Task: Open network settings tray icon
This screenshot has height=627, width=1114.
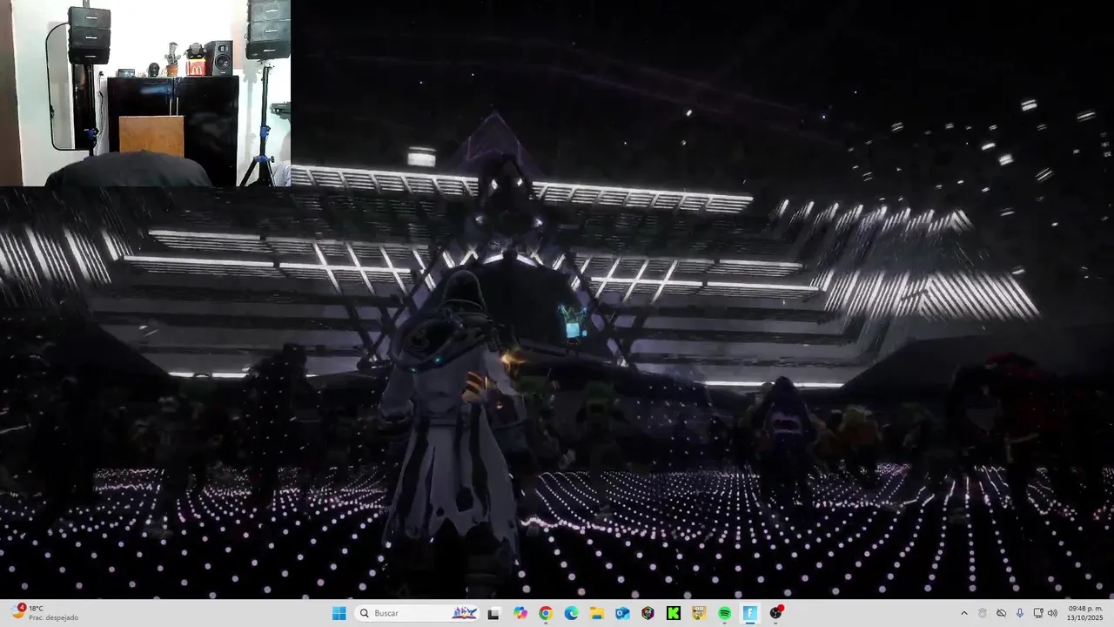Action: 1038,613
